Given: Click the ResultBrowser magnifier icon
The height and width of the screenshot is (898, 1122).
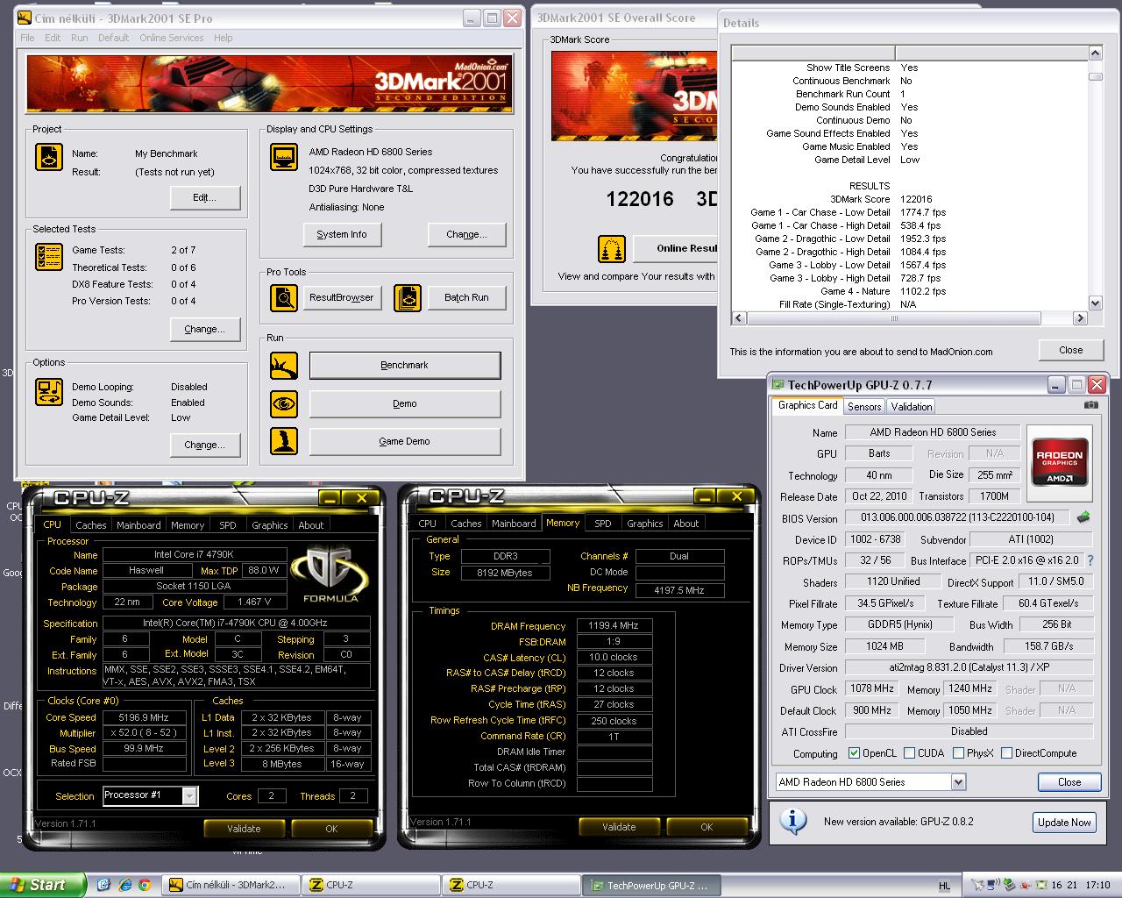Looking at the screenshot, I should pyautogui.click(x=284, y=298).
